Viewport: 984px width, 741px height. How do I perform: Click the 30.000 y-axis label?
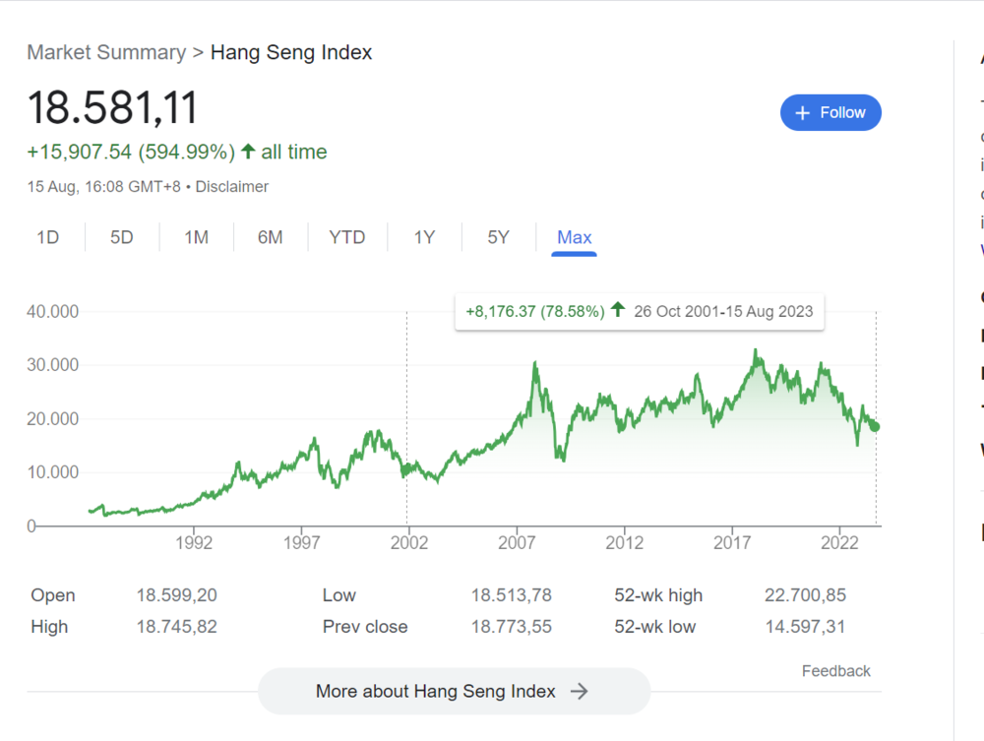tap(53, 365)
